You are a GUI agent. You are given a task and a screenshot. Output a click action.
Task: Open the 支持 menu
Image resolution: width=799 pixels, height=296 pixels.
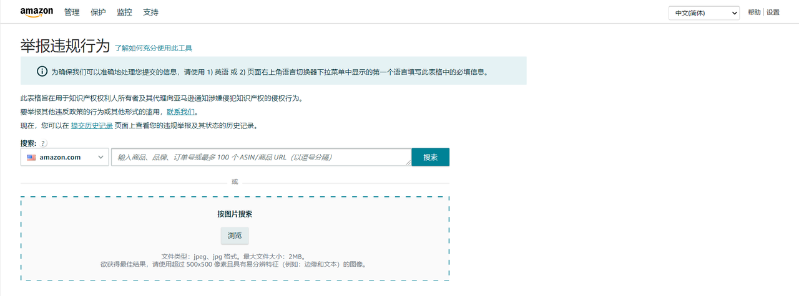[150, 12]
